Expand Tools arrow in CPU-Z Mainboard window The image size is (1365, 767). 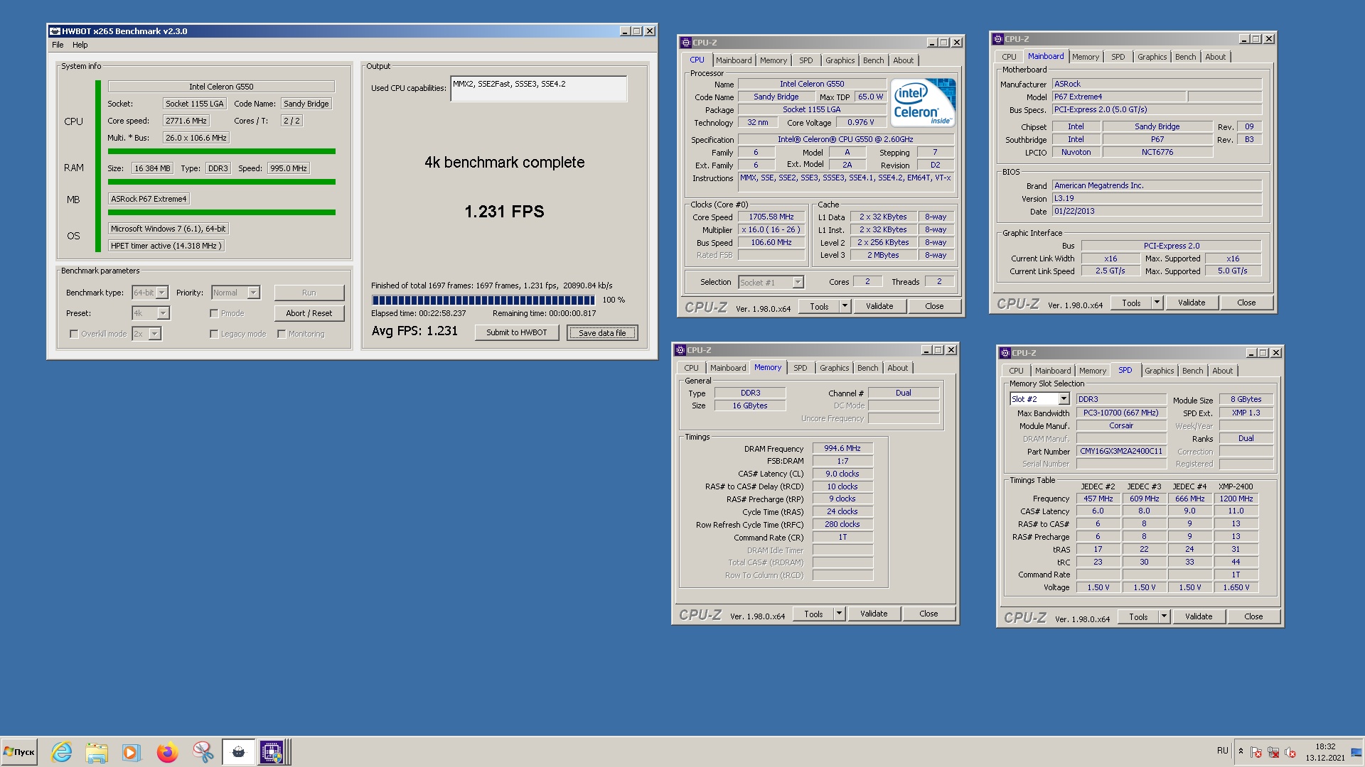(x=1157, y=303)
